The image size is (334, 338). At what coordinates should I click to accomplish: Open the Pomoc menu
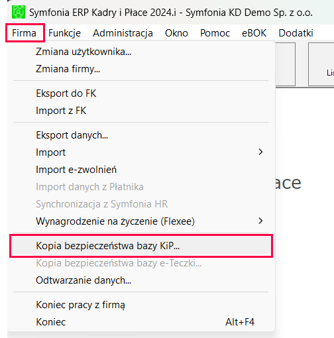[215, 33]
